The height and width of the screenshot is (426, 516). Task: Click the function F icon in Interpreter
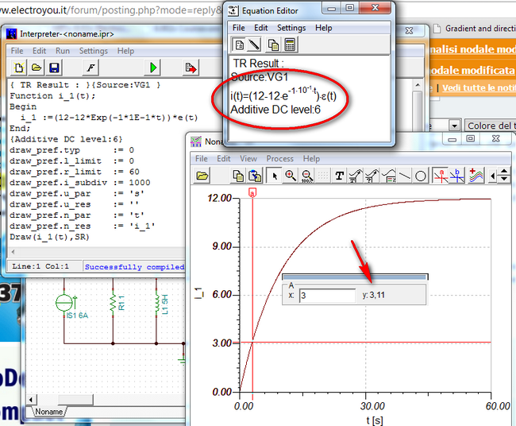tap(91, 68)
